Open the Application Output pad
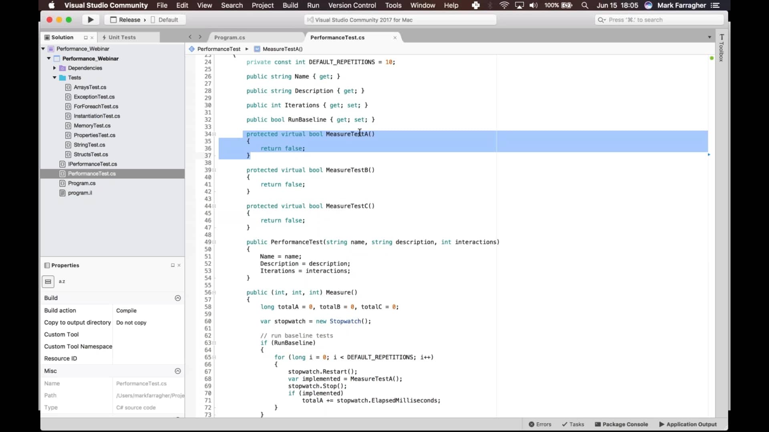This screenshot has width=769, height=432. tap(688, 424)
